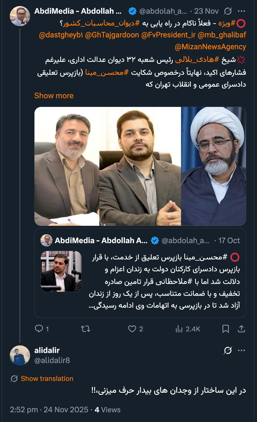This screenshot has height=422, width=257.
Task: Open thumbnail image in quoted 17 Oct post
Action: pos(61,271)
